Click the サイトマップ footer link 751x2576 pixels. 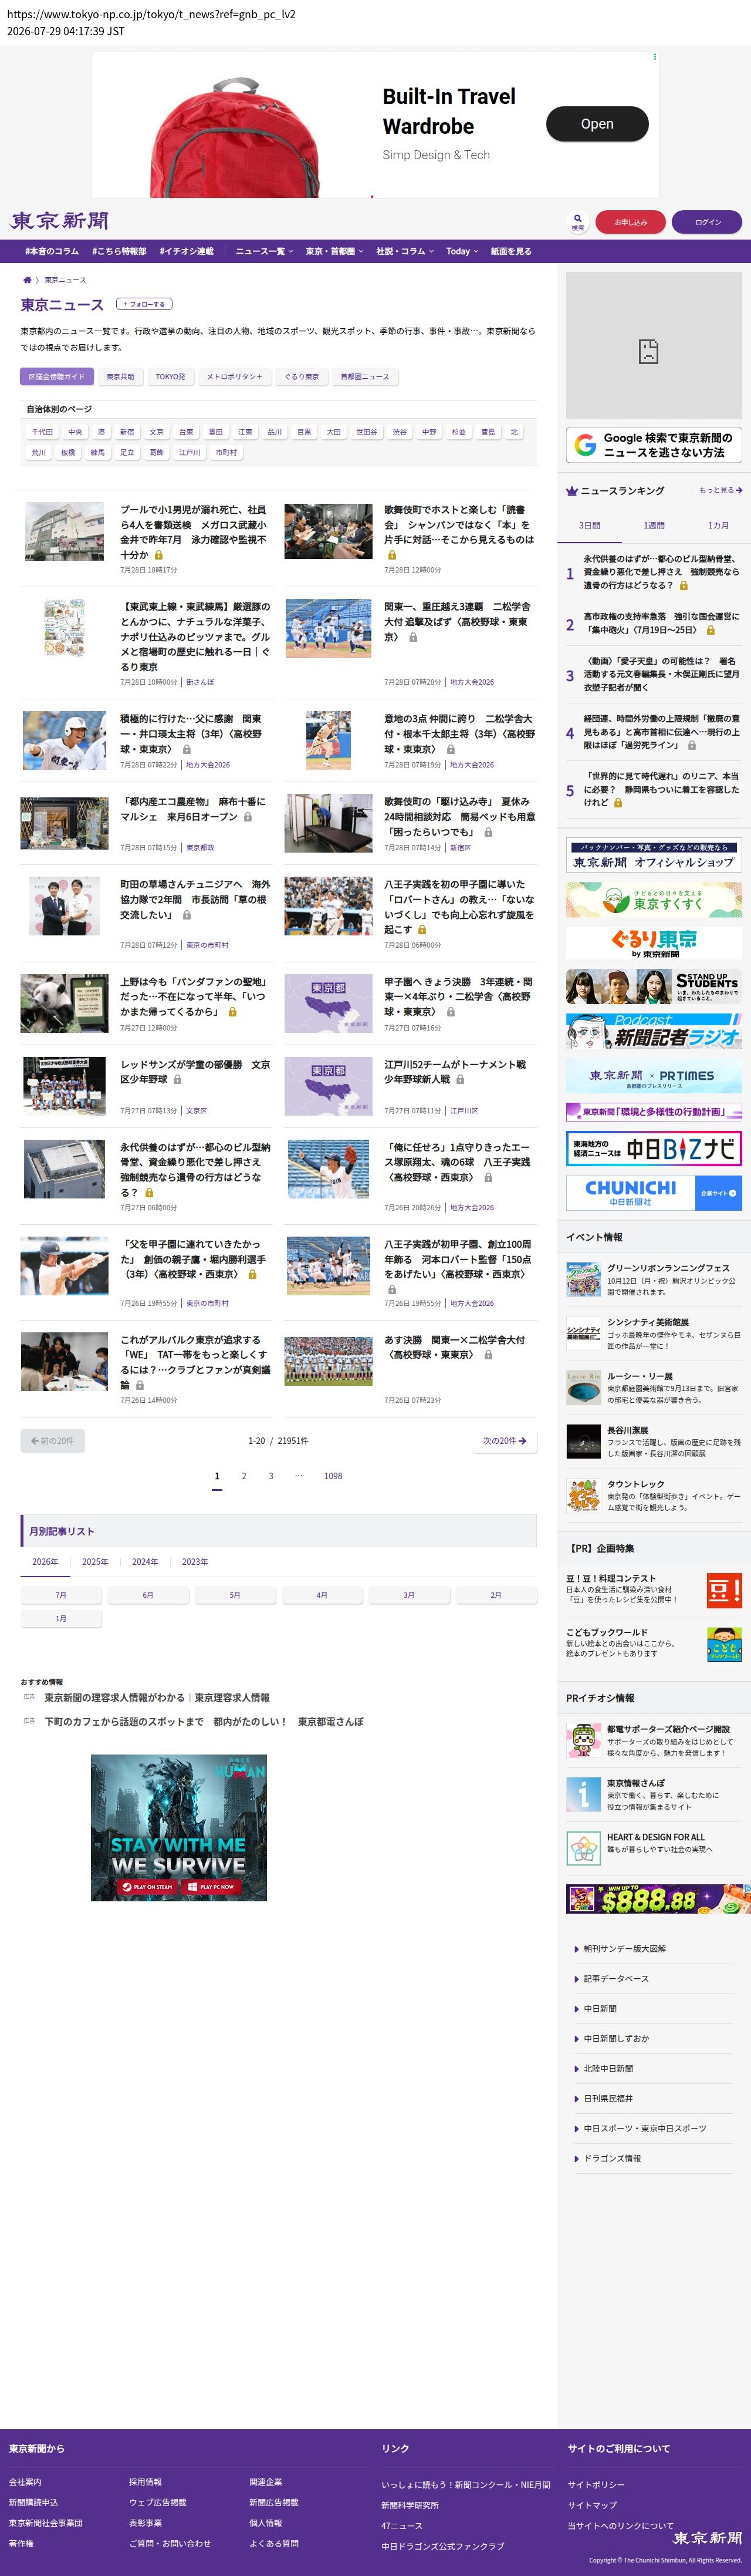(x=592, y=2505)
